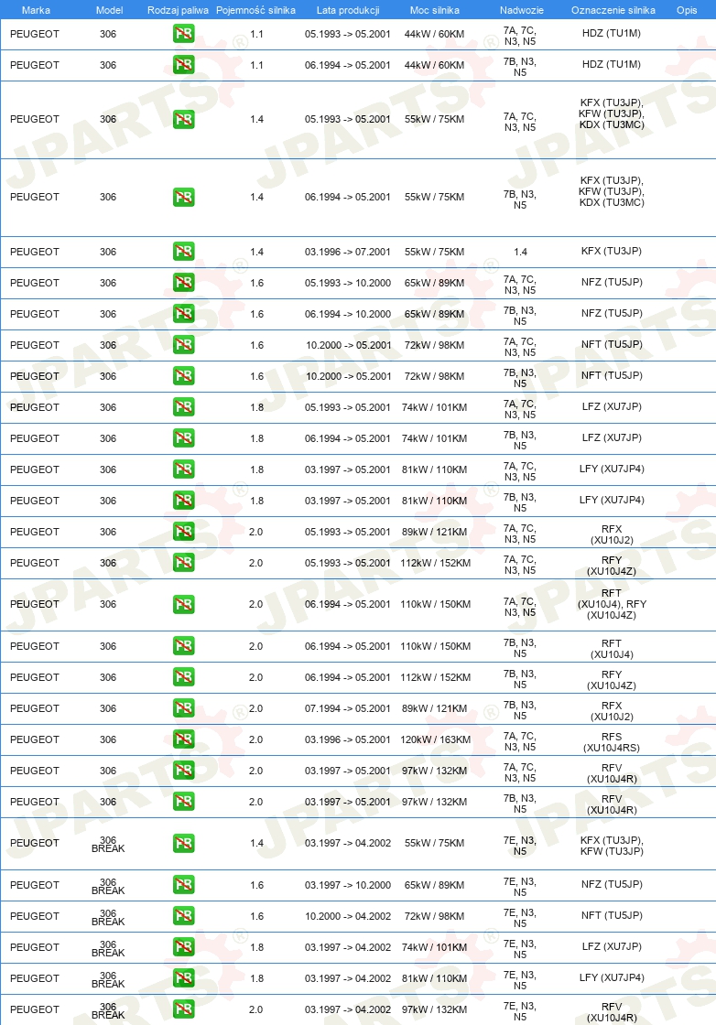Click the 07.1994 -> 05.2001 production years
Image resolution: width=716 pixels, height=1025 pixels.
click(348, 708)
